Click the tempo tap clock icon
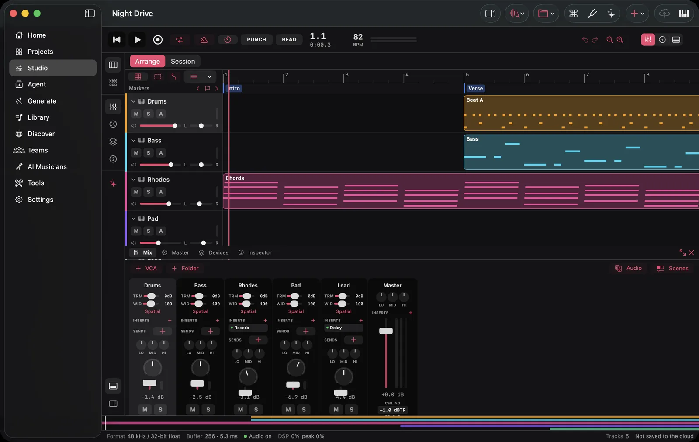The height and width of the screenshot is (442, 699). click(x=228, y=40)
